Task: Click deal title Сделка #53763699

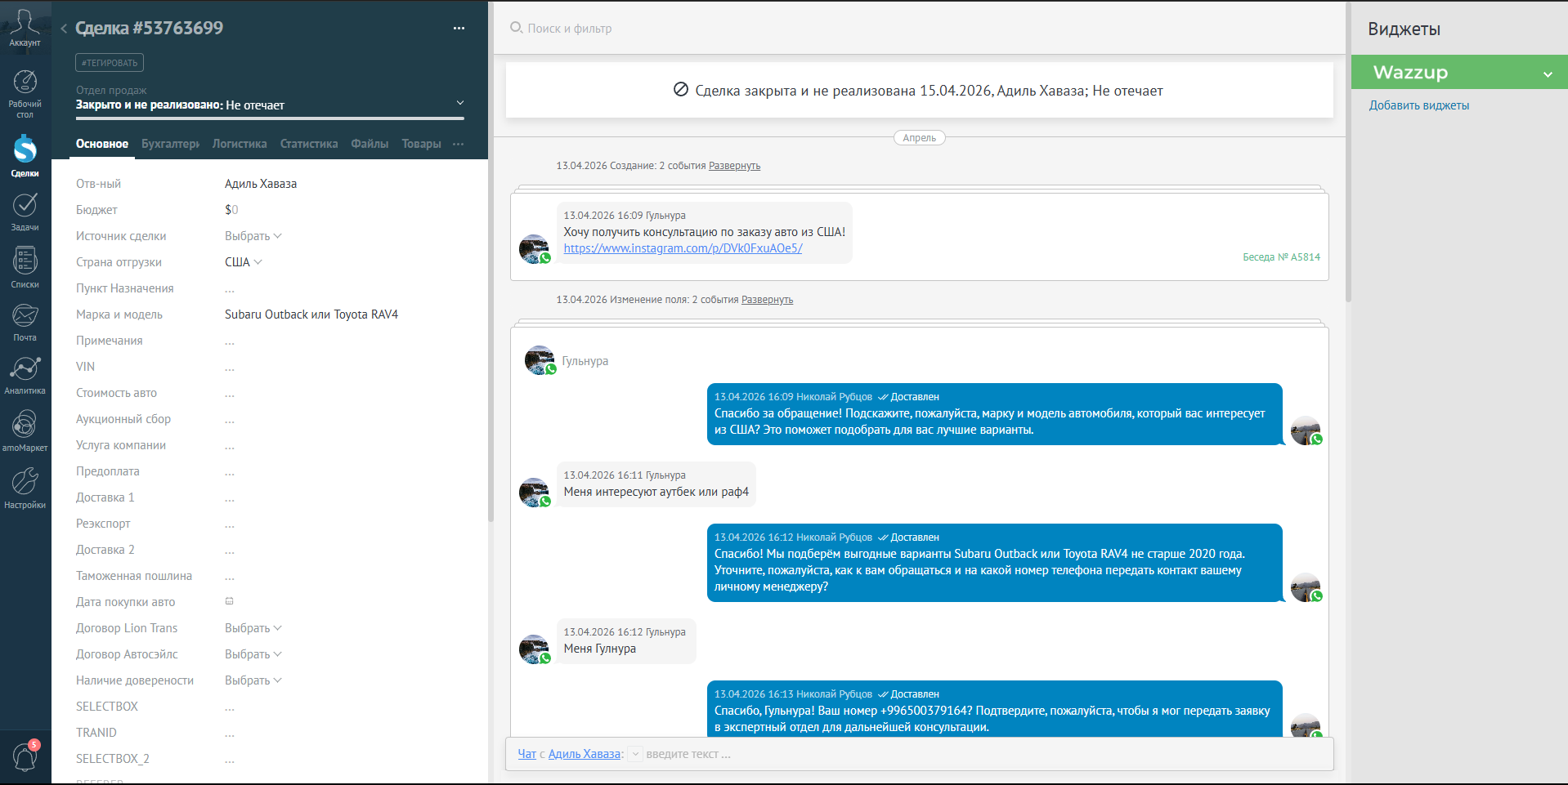Action: [x=149, y=28]
